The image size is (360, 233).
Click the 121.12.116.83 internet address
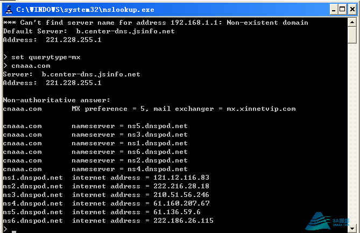pyautogui.click(x=181, y=178)
